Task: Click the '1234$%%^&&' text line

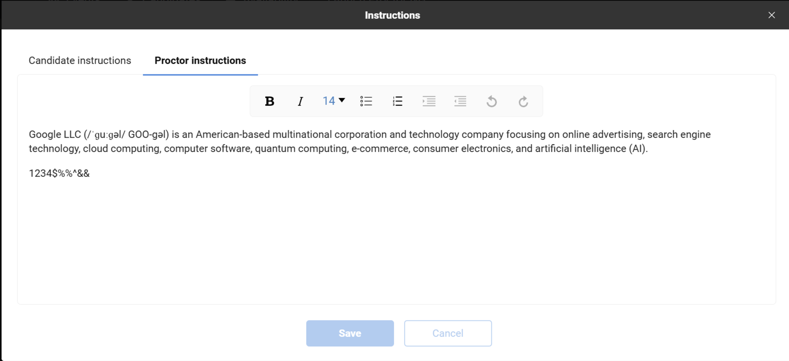Action: (x=59, y=173)
